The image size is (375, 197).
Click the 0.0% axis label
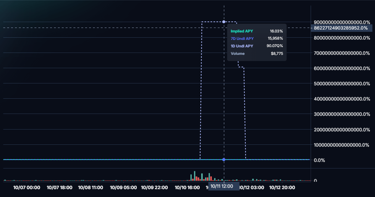point(319,160)
